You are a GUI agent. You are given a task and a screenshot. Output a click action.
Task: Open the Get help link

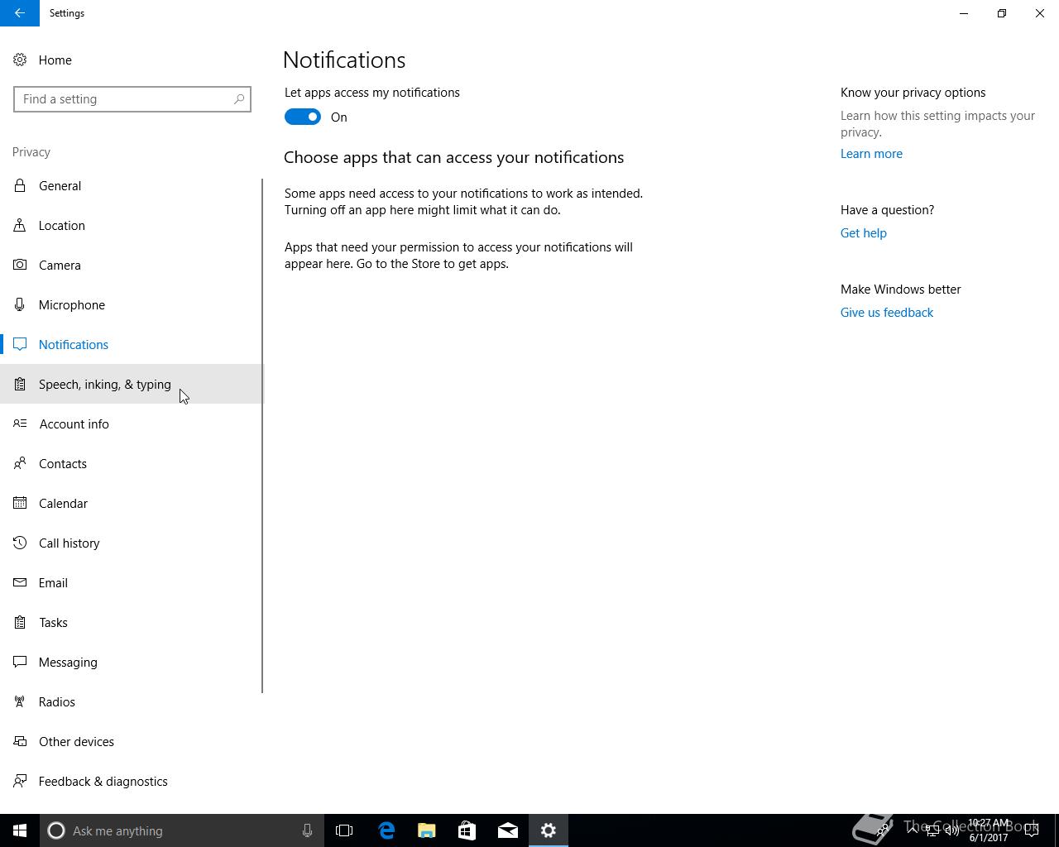863,233
